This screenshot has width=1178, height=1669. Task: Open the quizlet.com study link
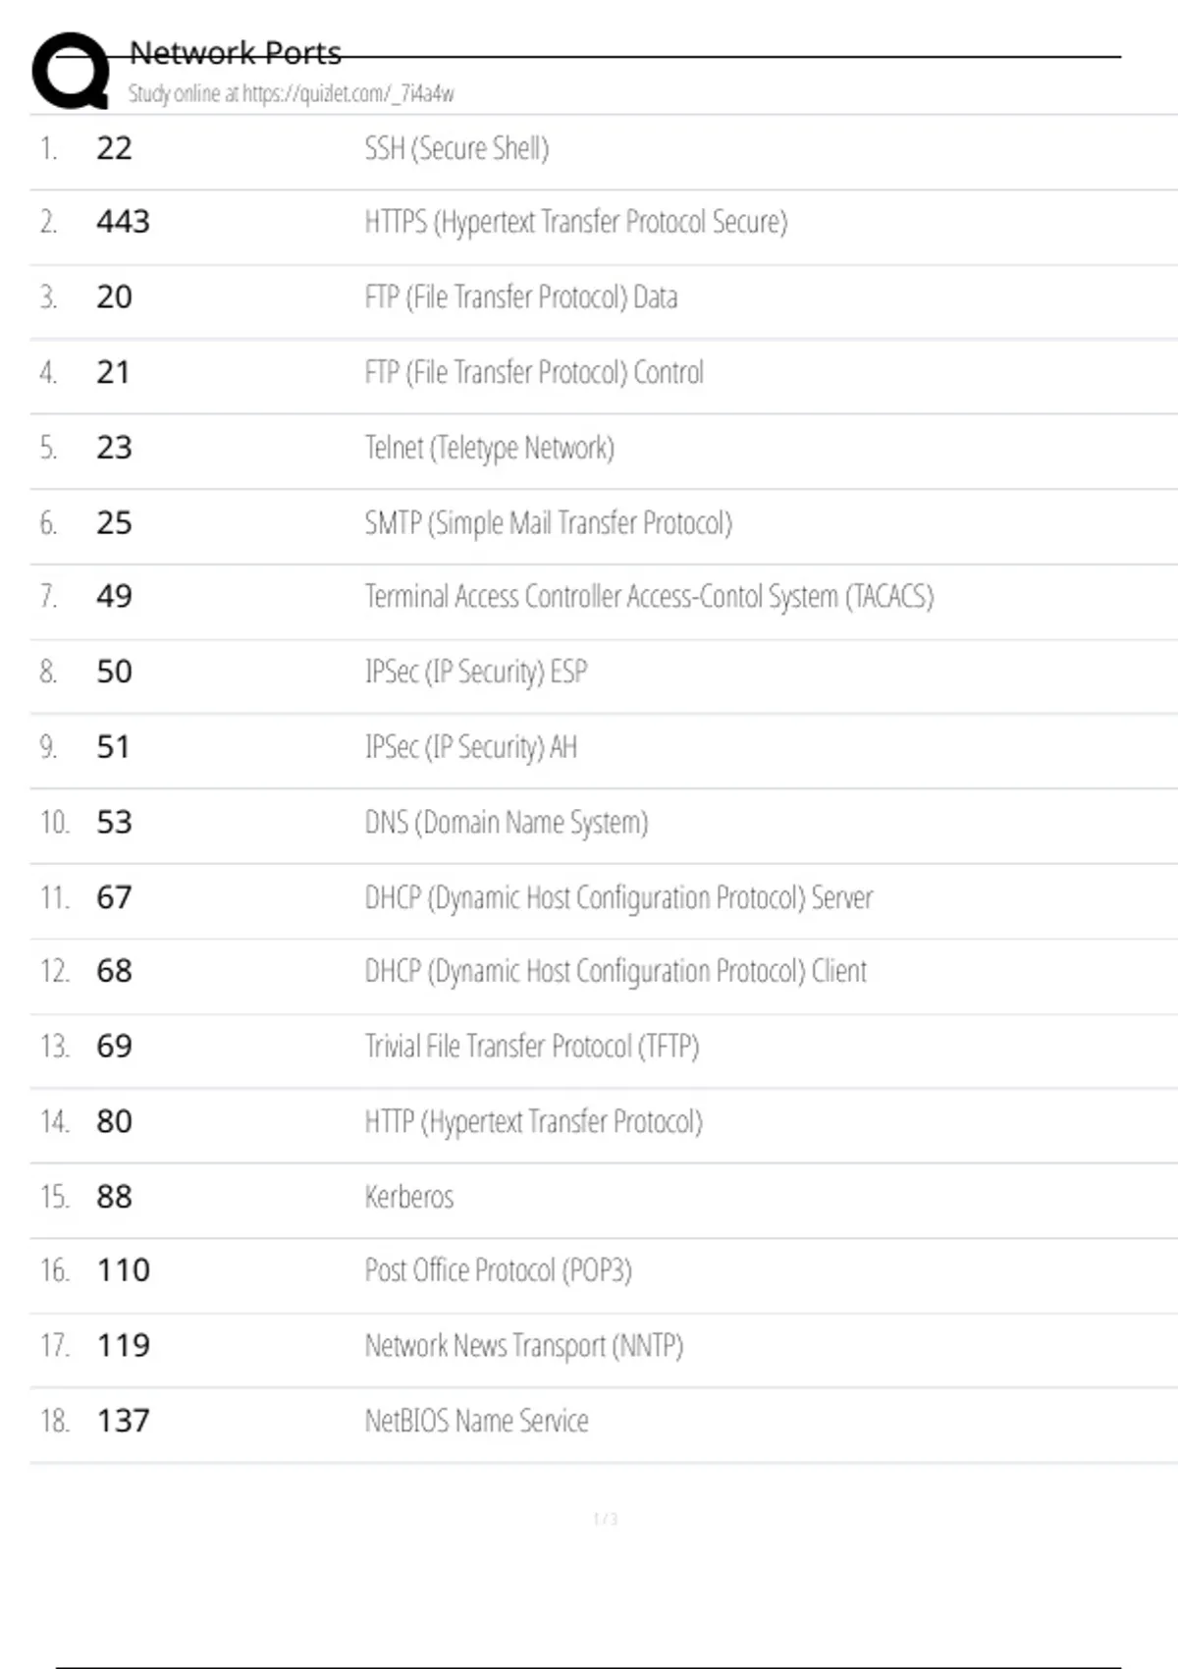tap(291, 94)
